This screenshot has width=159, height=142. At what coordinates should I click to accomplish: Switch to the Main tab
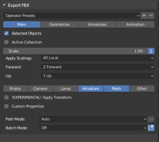tap(22, 24)
